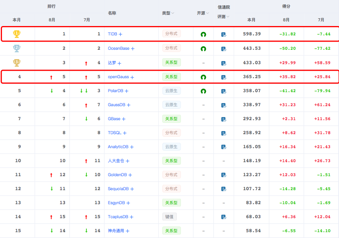Open the PolarDB database link
The height and width of the screenshot is (238, 339).
click(x=116, y=91)
